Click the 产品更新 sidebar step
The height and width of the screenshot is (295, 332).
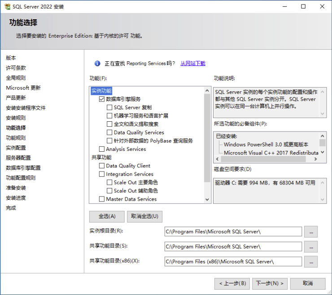16,98
